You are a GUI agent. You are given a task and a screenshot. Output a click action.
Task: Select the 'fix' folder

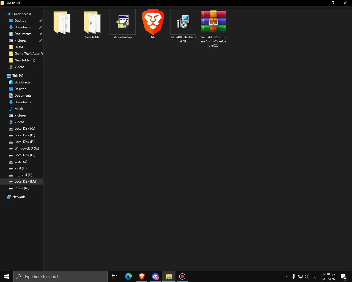click(62, 23)
